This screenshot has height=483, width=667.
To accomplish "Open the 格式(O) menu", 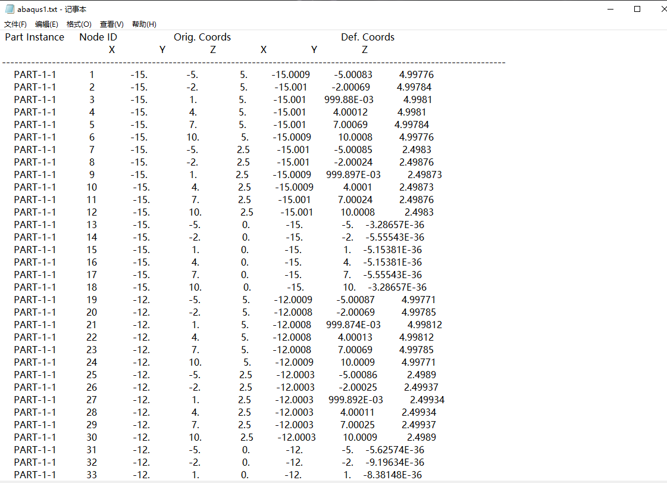I will [79, 24].
